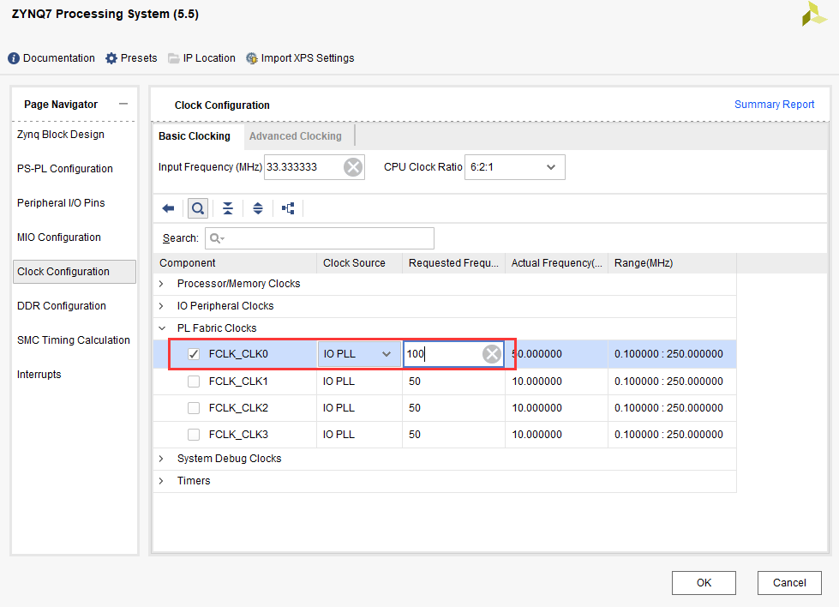
Task: Click the Requested Frequency column header
Action: [x=453, y=263]
